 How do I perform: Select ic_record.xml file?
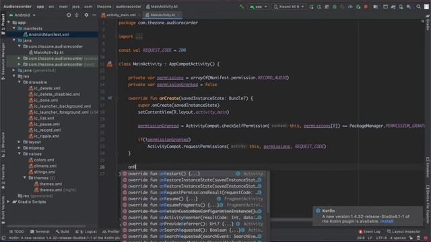(x=44, y=130)
